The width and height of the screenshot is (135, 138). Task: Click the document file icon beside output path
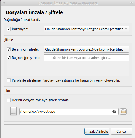[x=13, y=111]
